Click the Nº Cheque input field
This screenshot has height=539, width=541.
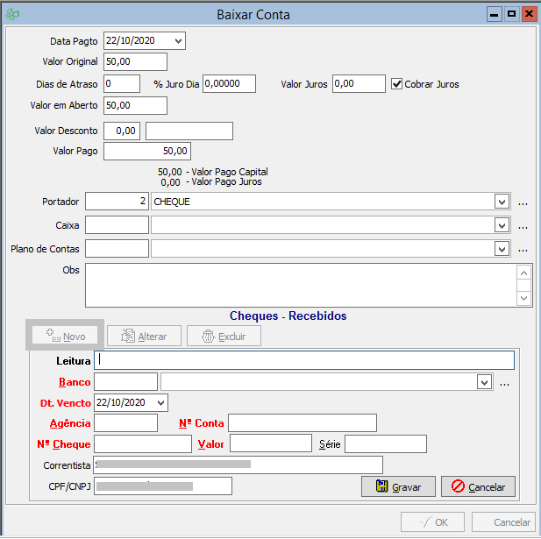click(142, 444)
